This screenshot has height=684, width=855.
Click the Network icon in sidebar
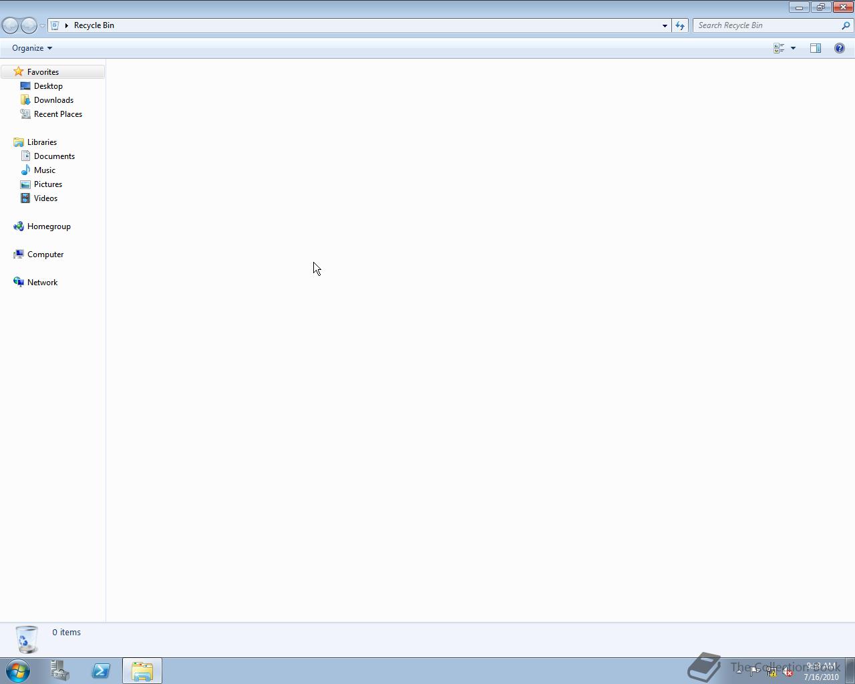coord(19,282)
